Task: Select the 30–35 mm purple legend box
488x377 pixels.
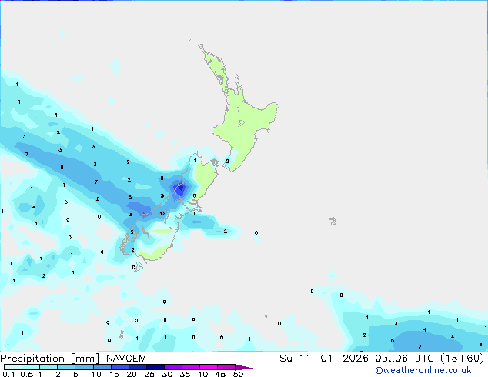Action: pyautogui.click(x=173, y=367)
